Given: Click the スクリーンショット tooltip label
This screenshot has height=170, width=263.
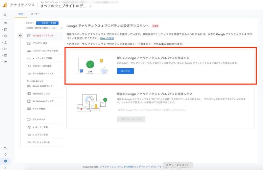Looking at the screenshot, I should coord(178,165).
